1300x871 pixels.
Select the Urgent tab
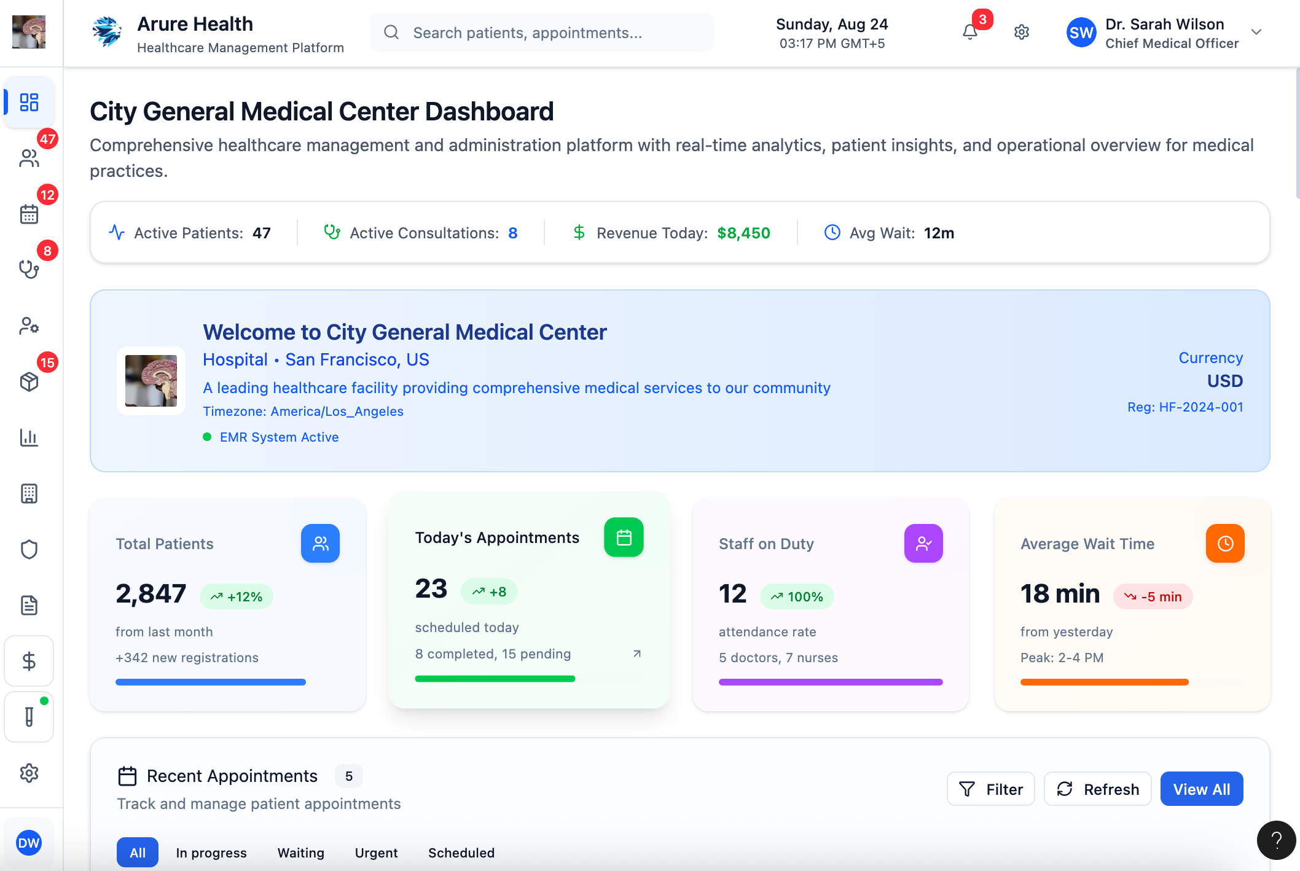pos(377,853)
